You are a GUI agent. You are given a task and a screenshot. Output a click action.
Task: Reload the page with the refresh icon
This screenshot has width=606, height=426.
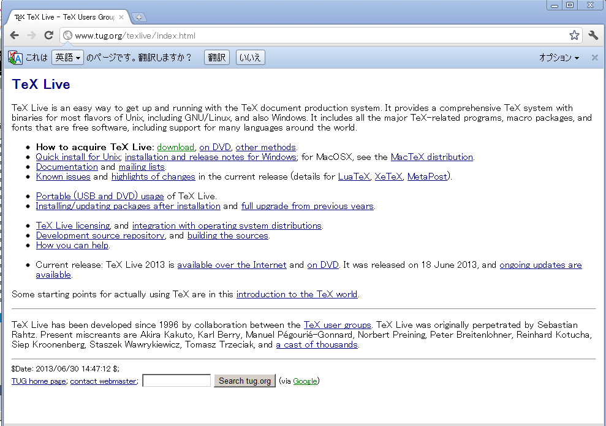tap(49, 36)
